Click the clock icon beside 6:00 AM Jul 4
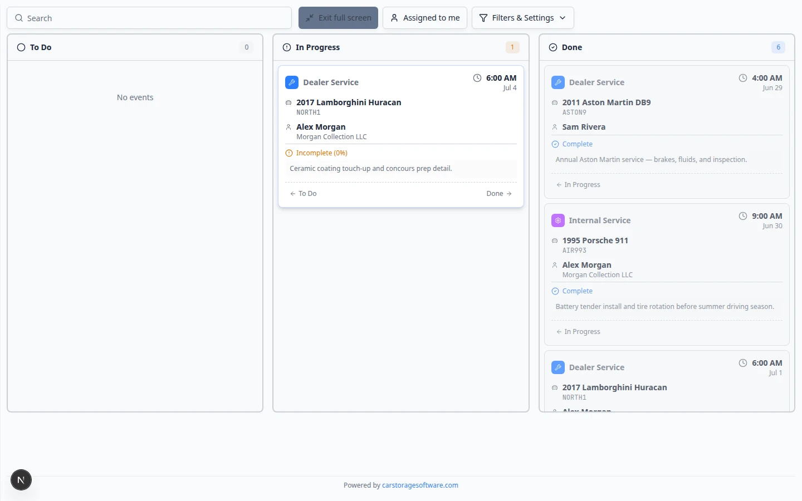Image resolution: width=802 pixels, height=501 pixels. pos(477,78)
